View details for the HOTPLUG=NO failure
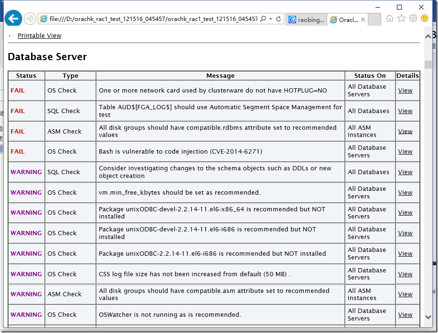Screen dimensions: 438x333 405,90
